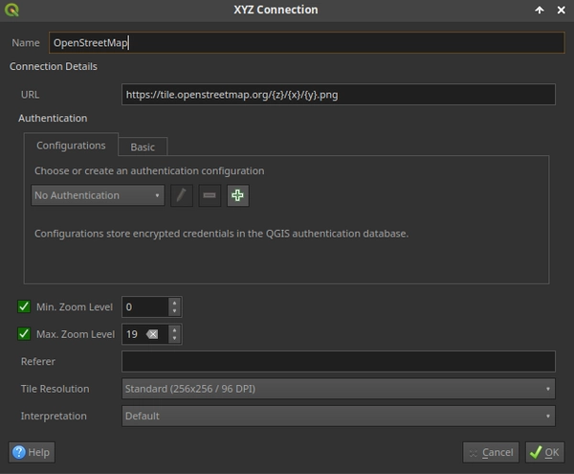Click the QGIS logo icon in title bar

click(11, 10)
